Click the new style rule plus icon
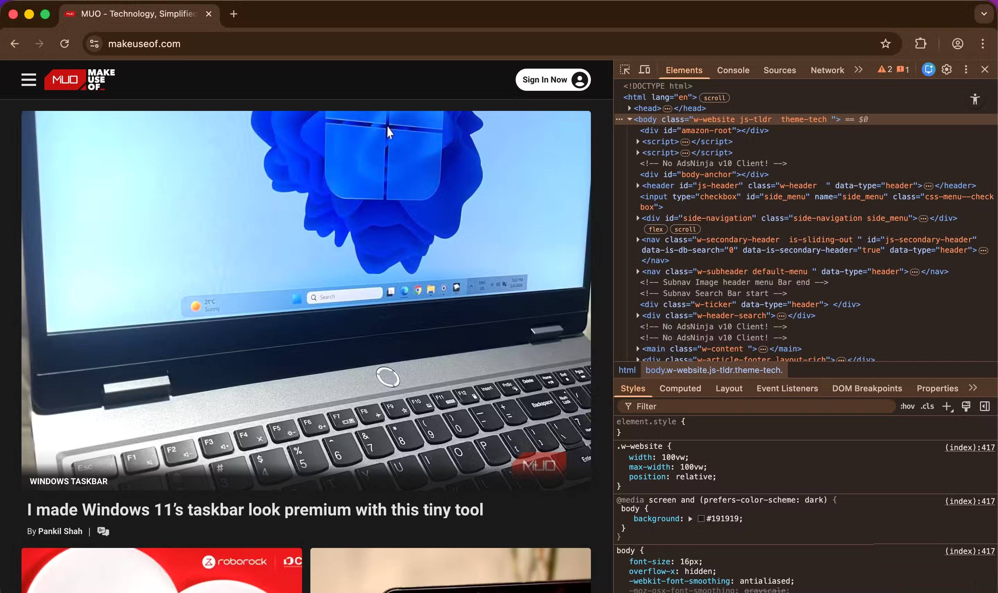Viewport: 998px width, 593px height. click(947, 406)
